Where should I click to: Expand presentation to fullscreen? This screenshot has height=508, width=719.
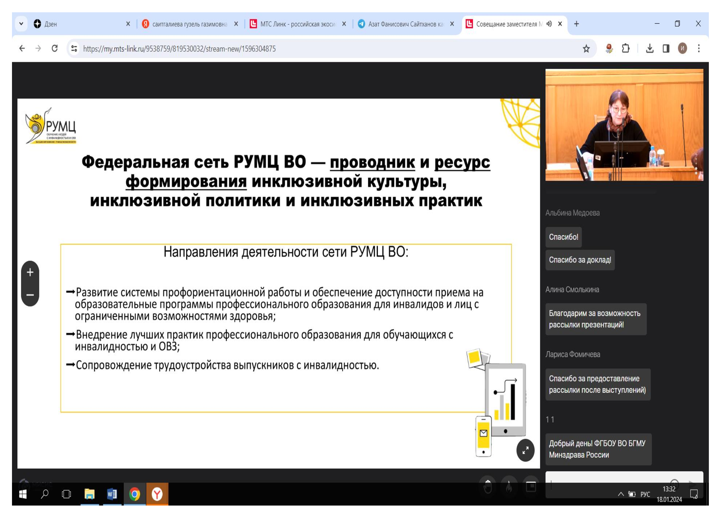tap(525, 451)
